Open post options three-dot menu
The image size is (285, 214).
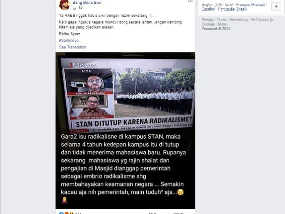tap(190, 1)
